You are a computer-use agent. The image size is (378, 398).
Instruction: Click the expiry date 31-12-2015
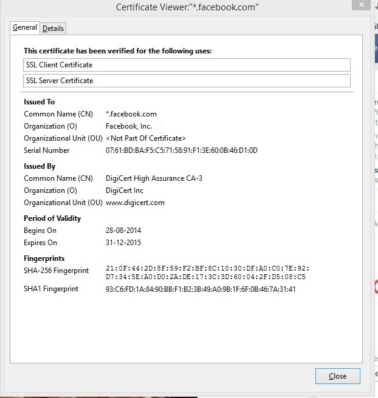coord(123,243)
